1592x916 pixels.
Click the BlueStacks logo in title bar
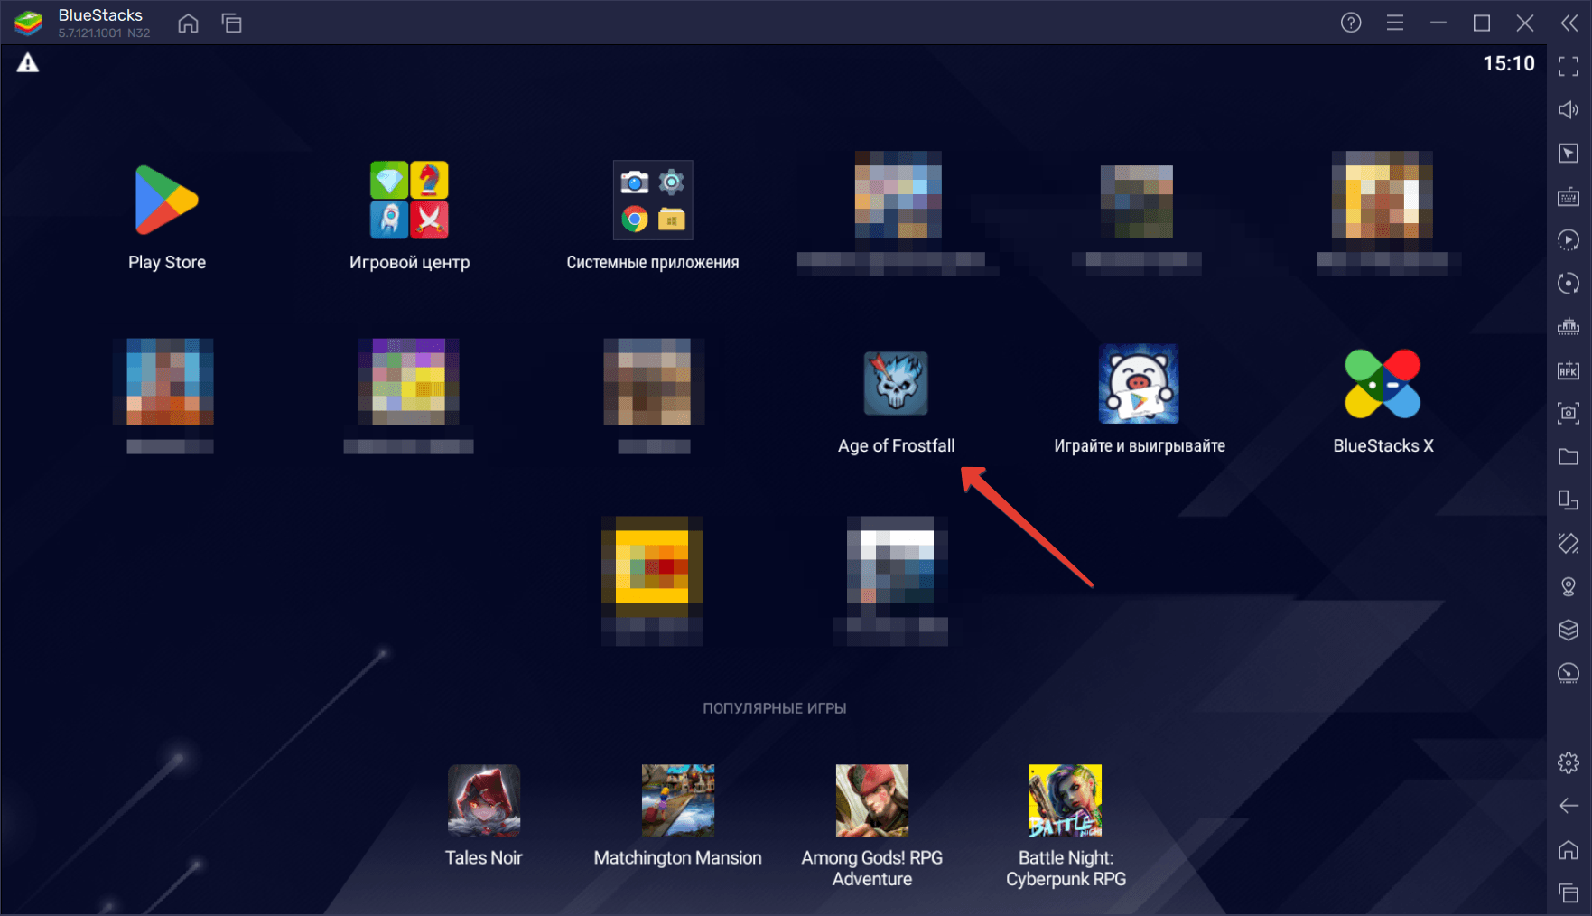tap(28, 23)
